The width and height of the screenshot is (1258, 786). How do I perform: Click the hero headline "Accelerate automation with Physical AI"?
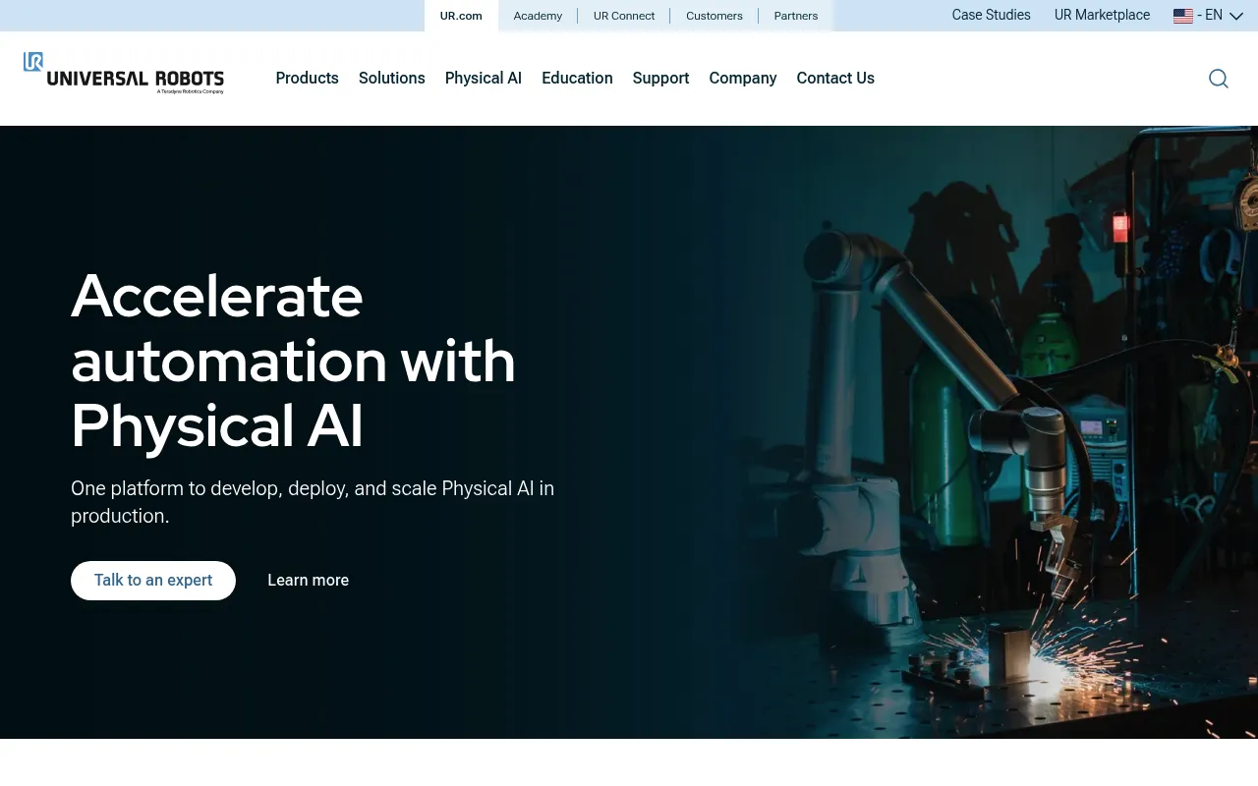pyautogui.click(x=293, y=361)
